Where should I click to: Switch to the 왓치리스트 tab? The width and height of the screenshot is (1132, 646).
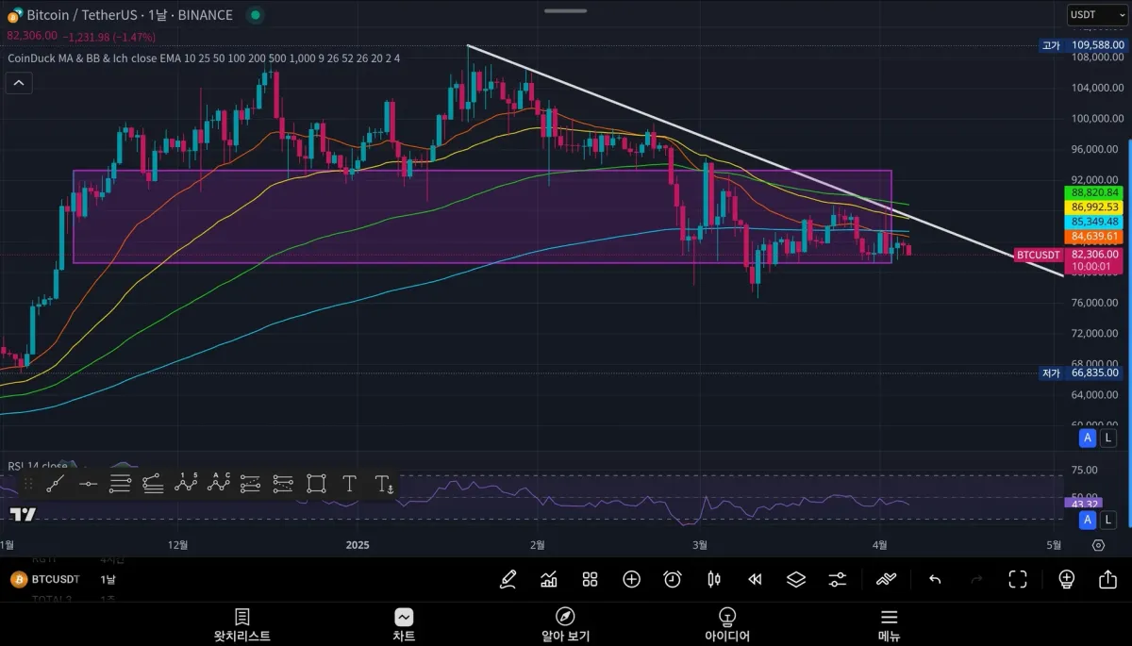tap(242, 624)
